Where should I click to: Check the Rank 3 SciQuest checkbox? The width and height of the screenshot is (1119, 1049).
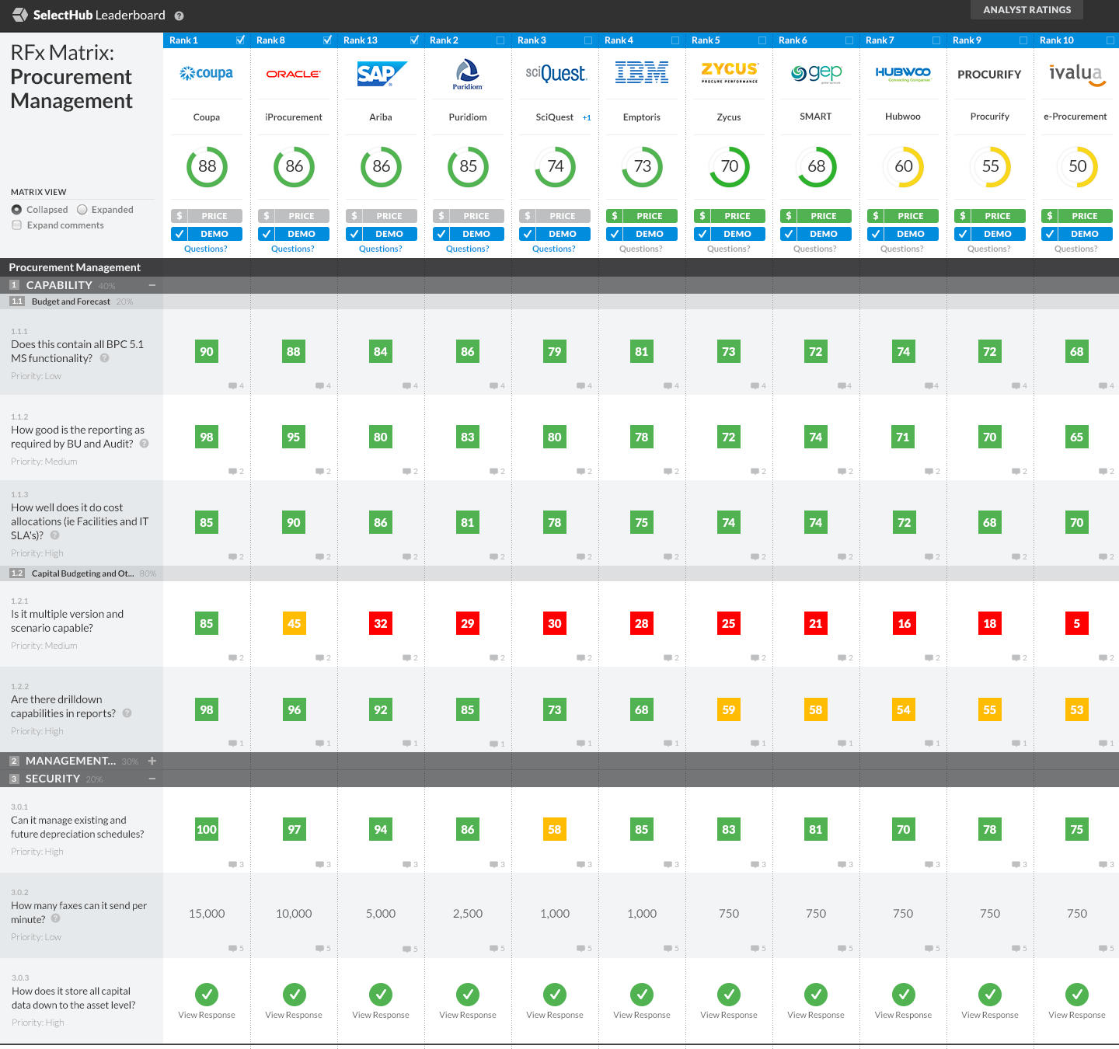pos(588,40)
